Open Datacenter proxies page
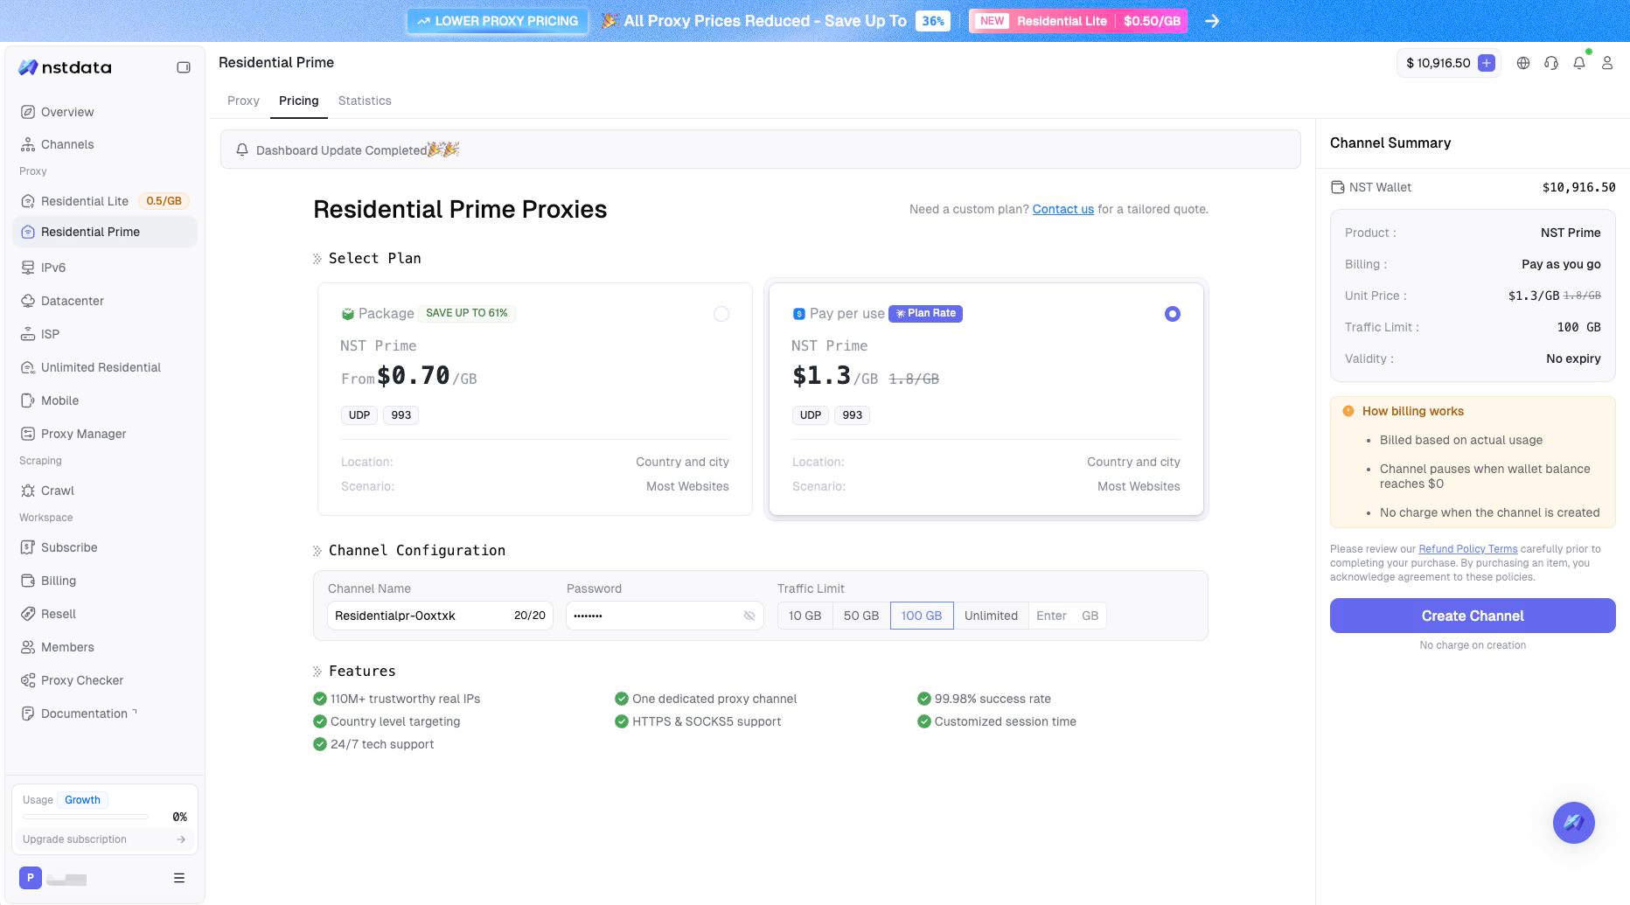 (105, 301)
